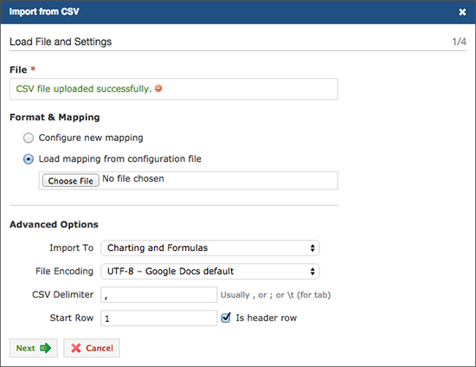Open the Import To dropdown
Image resolution: width=476 pixels, height=367 pixels.
(x=210, y=248)
